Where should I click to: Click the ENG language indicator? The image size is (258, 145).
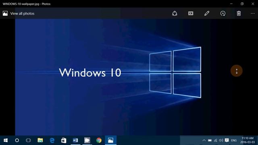click(234, 141)
